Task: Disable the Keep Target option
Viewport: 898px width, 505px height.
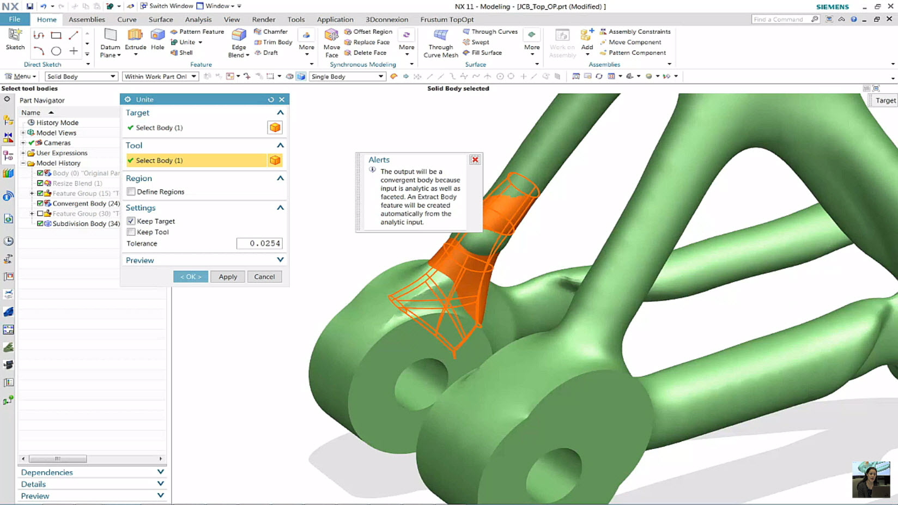Action: point(131,221)
